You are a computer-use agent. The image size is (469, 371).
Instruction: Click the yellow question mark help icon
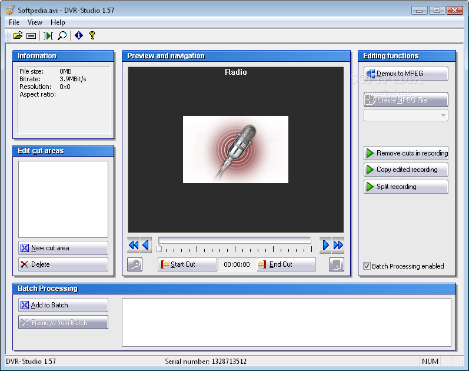click(92, 35)
